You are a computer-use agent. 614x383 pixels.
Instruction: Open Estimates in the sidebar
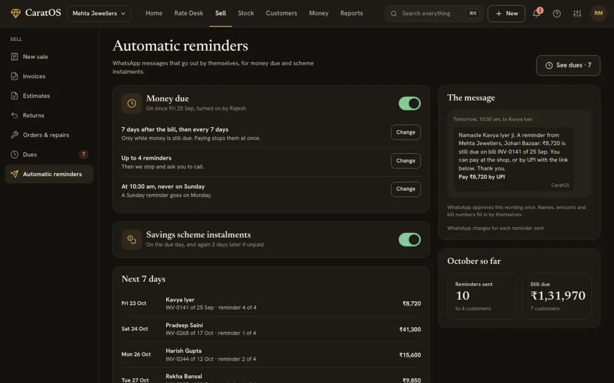49,95
